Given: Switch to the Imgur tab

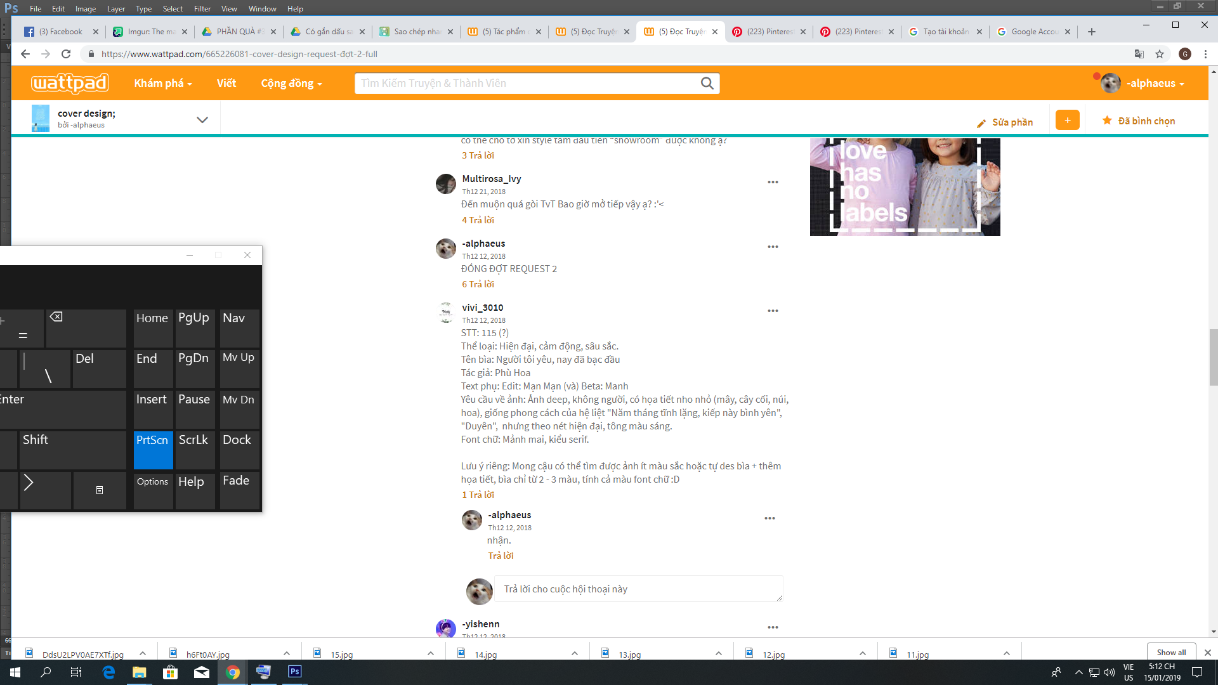Looking at the screenshot, I should 150,32.
